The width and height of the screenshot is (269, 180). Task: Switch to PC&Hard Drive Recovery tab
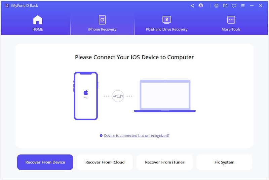coord(166,24)
